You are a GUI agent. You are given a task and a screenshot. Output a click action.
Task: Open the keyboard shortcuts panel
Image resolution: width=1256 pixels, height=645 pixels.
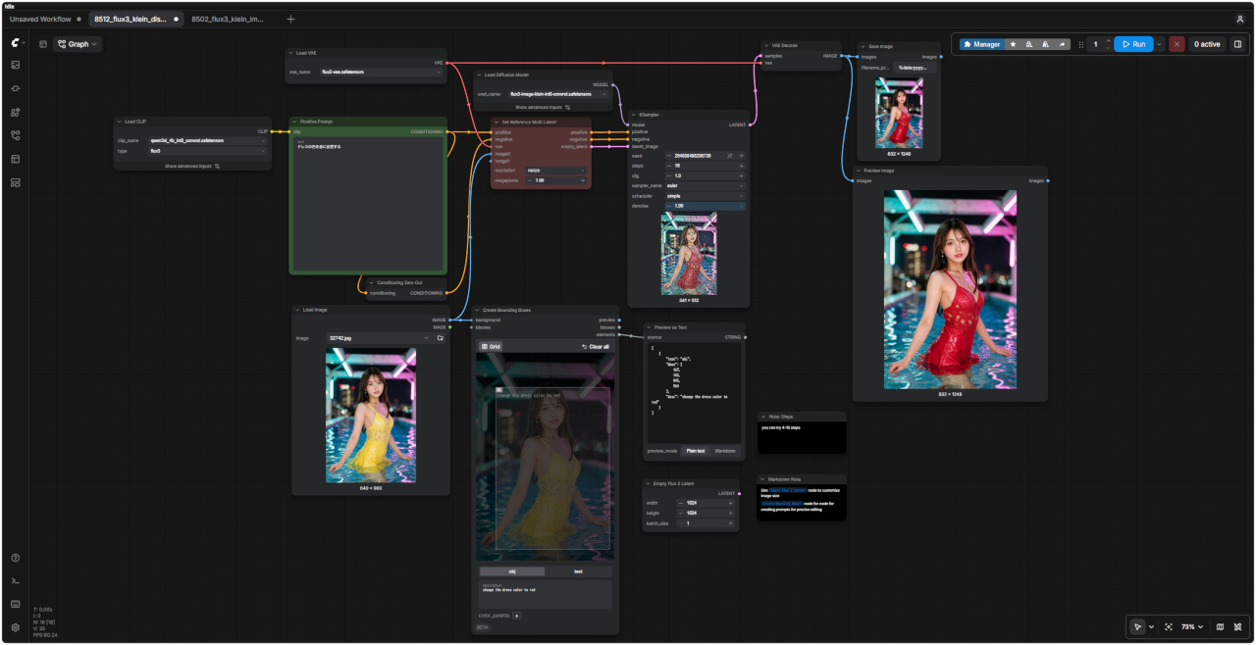[16, 604]
